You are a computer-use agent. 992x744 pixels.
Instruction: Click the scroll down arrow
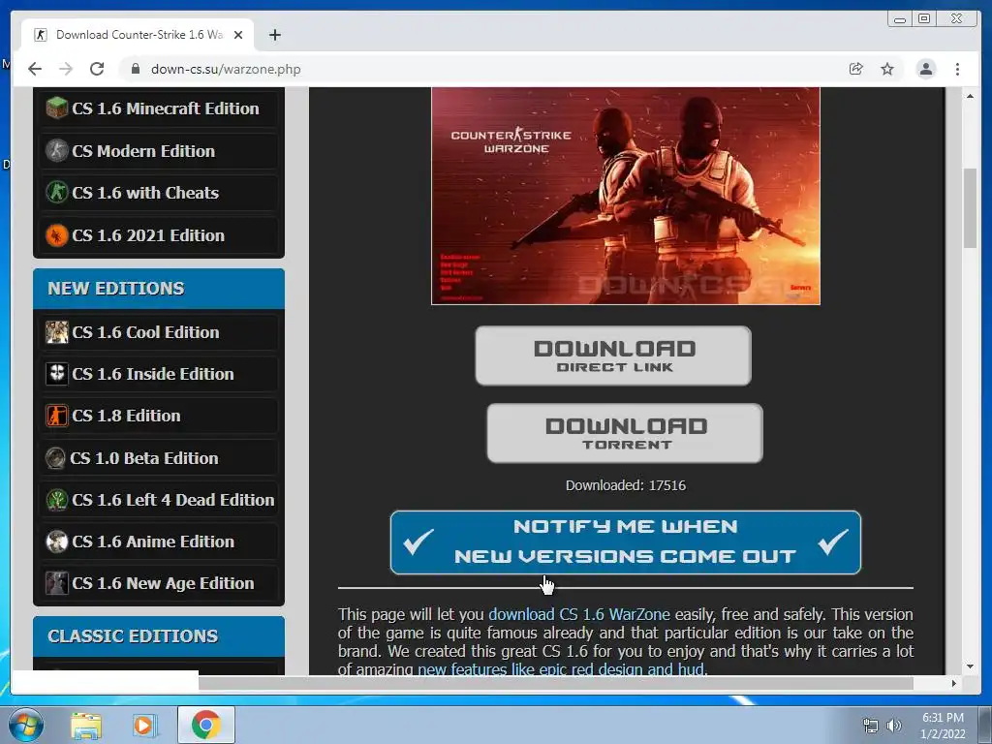[x=970, y=666]
